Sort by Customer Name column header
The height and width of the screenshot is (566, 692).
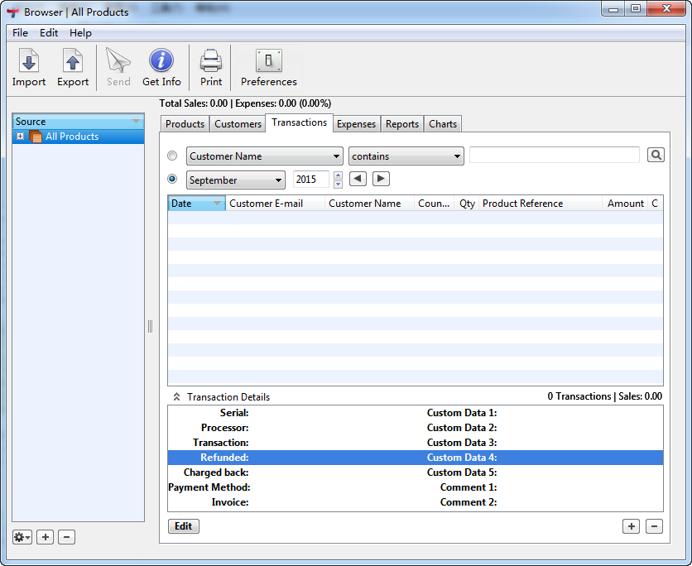point(369,204)
